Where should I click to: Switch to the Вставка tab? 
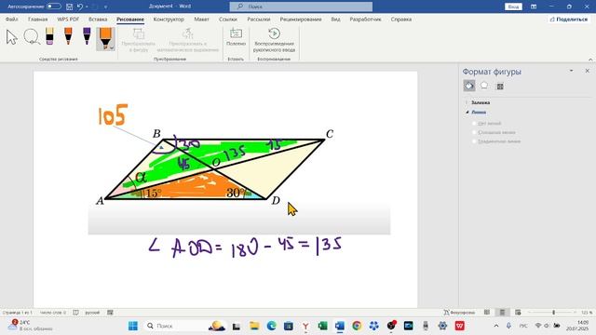[98, 19]
